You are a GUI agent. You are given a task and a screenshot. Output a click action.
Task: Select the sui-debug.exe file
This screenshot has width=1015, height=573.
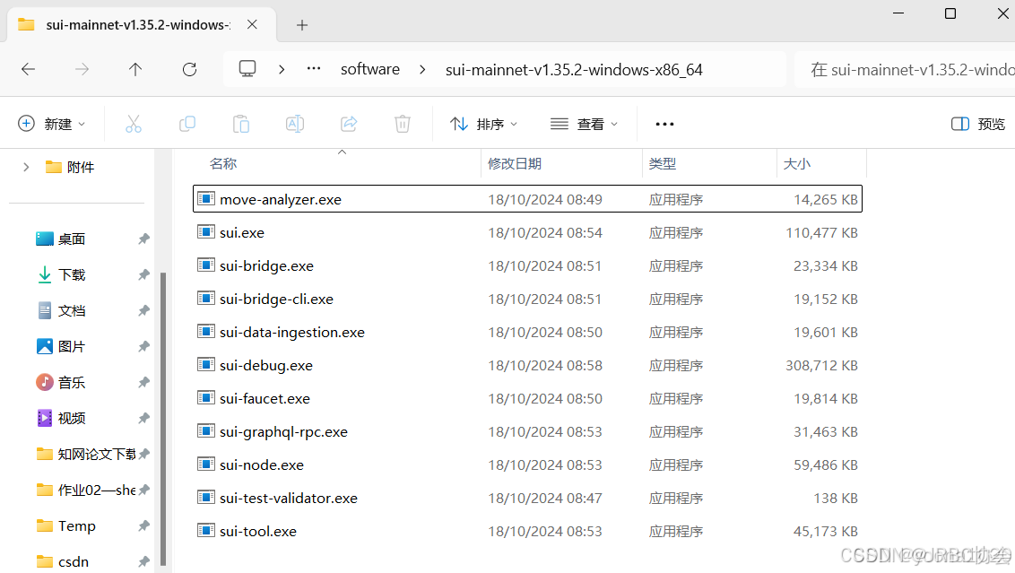(x=527, y=365)
